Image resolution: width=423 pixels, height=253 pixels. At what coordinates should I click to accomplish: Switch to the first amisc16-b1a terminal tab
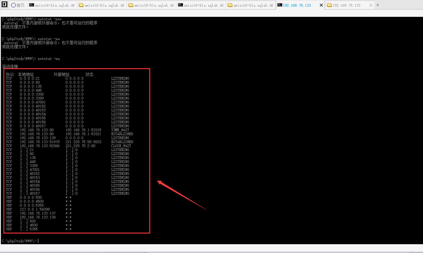point(52,5)
